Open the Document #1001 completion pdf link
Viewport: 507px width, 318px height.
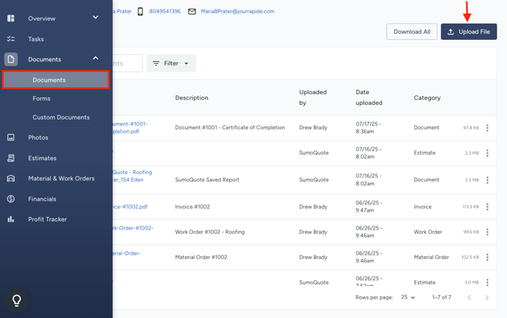130,128
